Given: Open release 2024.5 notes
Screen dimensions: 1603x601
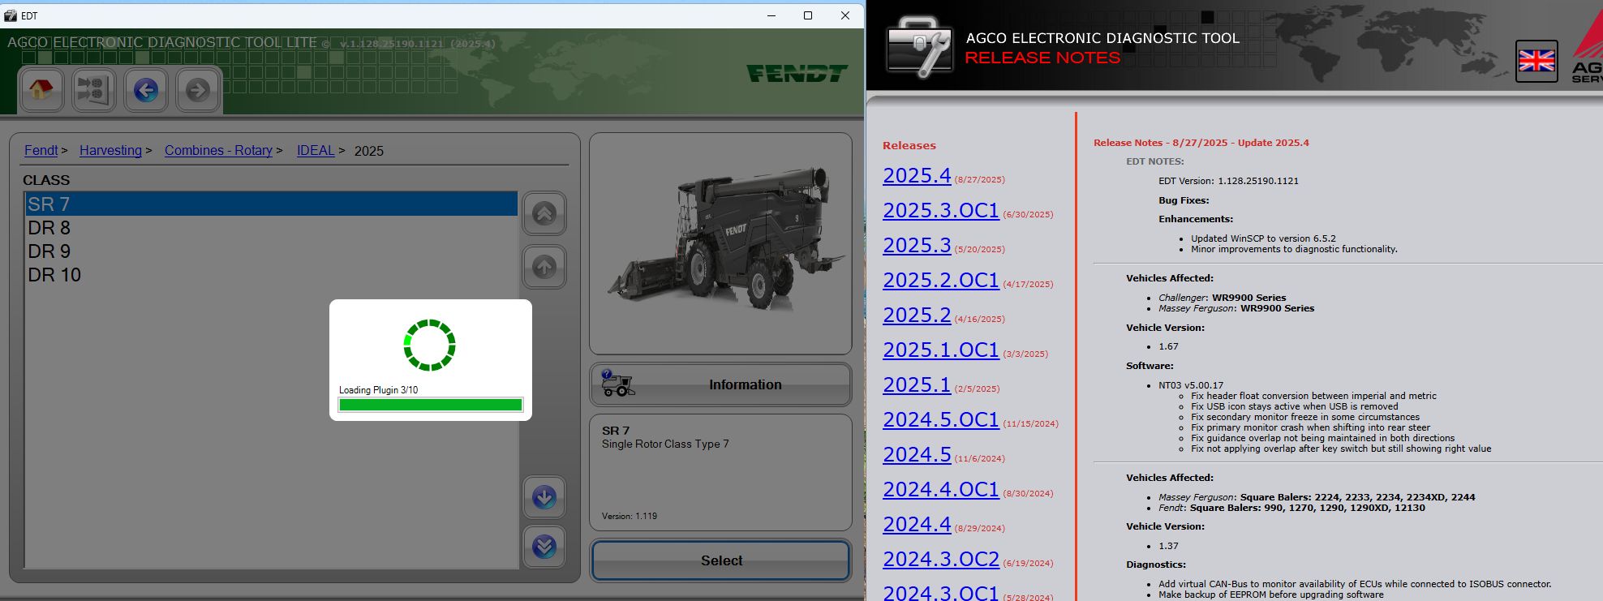Looking at the screenshot, I should pos(917,455).
